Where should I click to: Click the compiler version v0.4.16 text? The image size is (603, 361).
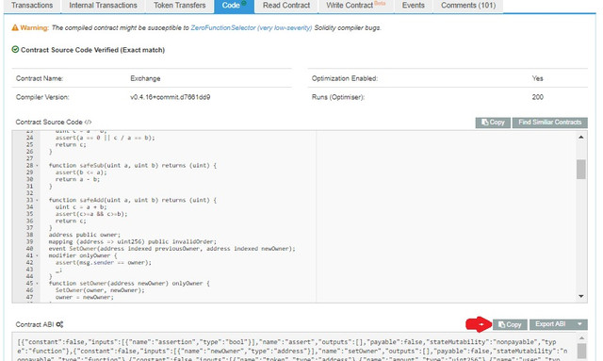170,97
